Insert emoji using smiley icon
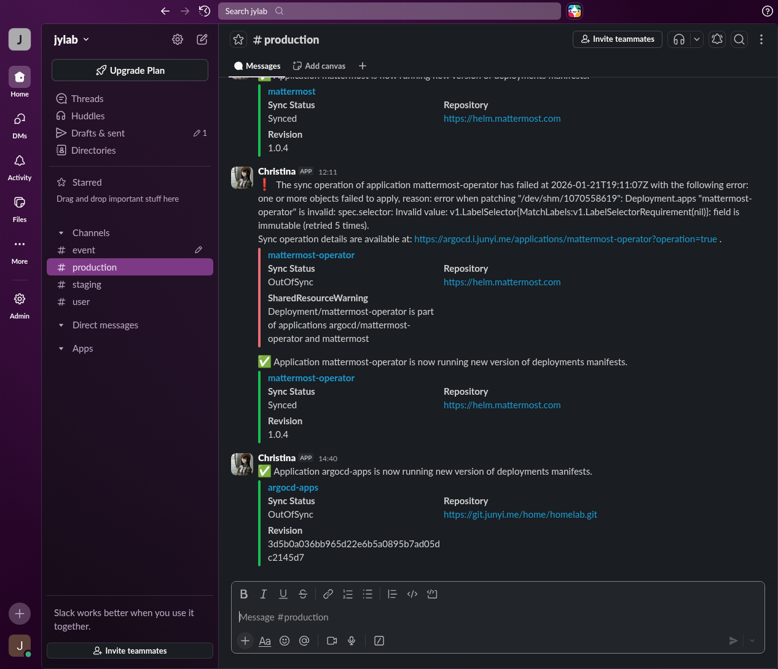778x669 pixels. pyautogui.click(x=285, y=641)
